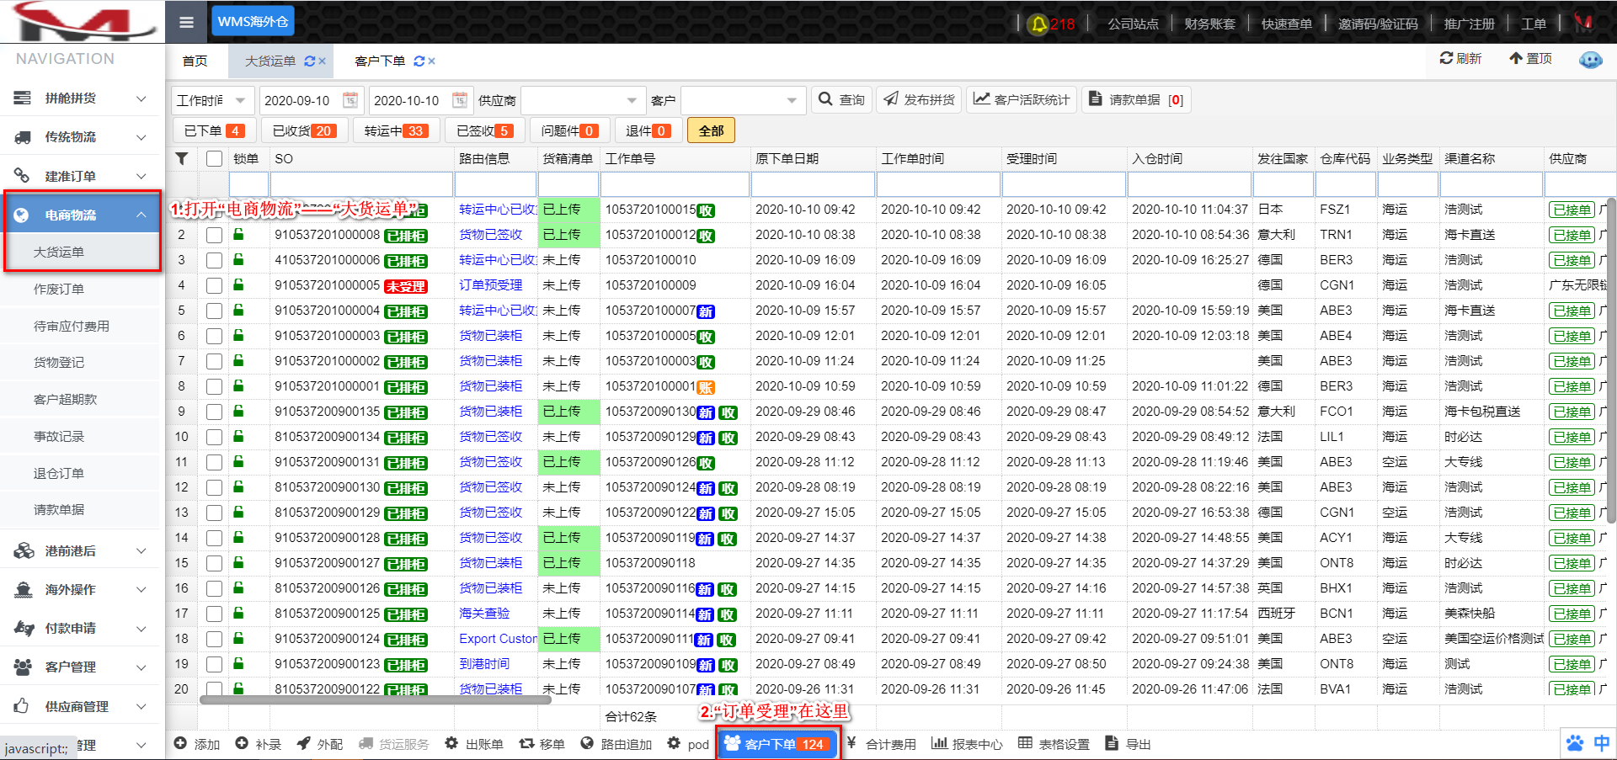Expand 海外操作 navigation section
Screen dimensions: 1617x760
pyautogui.click(x=80, y=589)
